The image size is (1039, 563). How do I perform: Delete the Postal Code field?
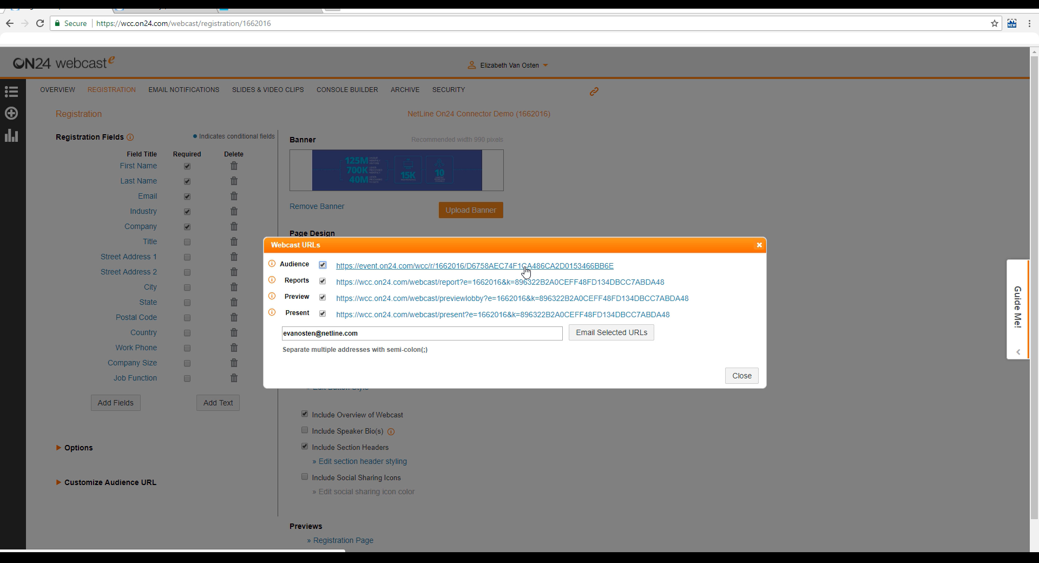pos(234,317)
